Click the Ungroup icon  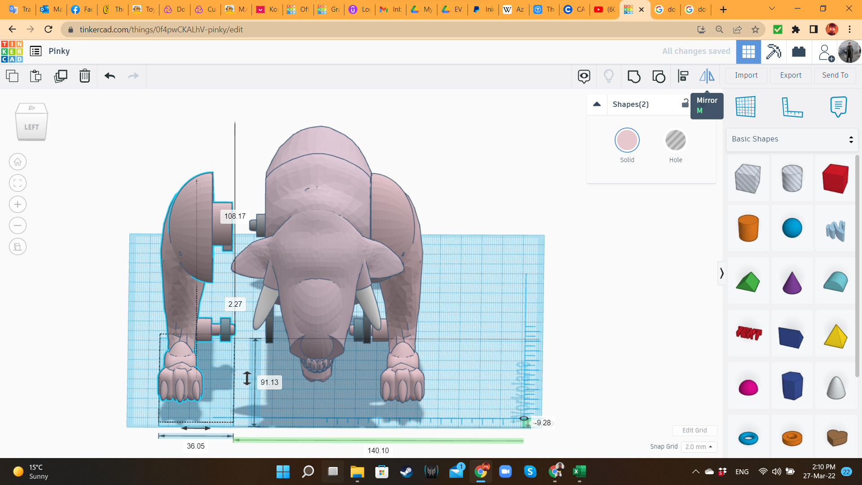coord(658,76)
